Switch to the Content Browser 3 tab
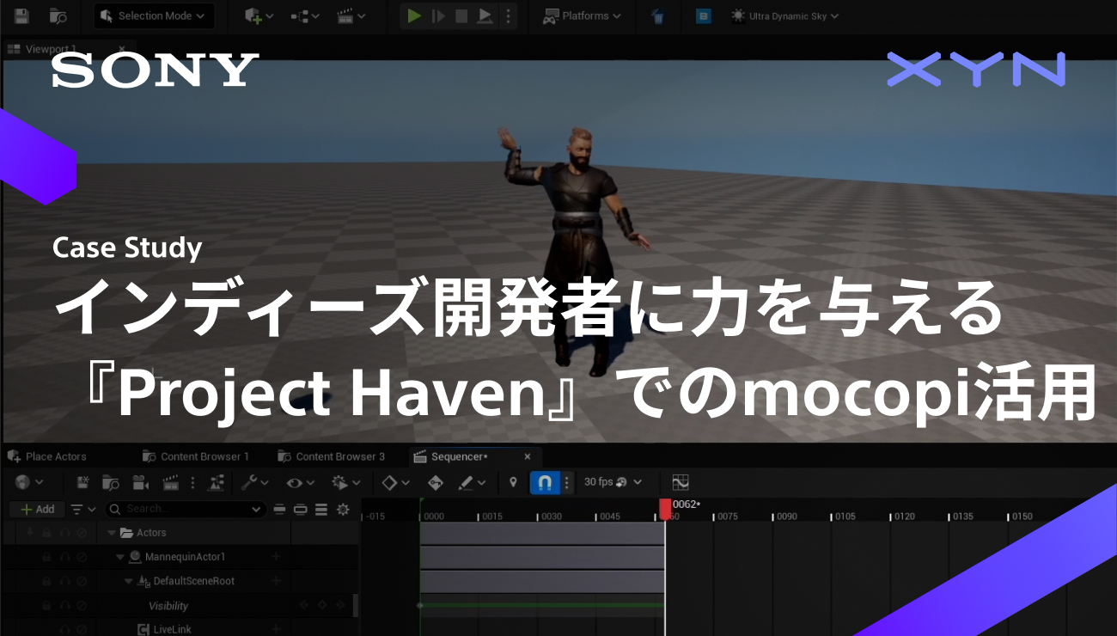The image size is (1117, 636). [x=332, y=456]
